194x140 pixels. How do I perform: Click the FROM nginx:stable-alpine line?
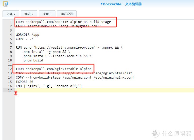point(54,69)
